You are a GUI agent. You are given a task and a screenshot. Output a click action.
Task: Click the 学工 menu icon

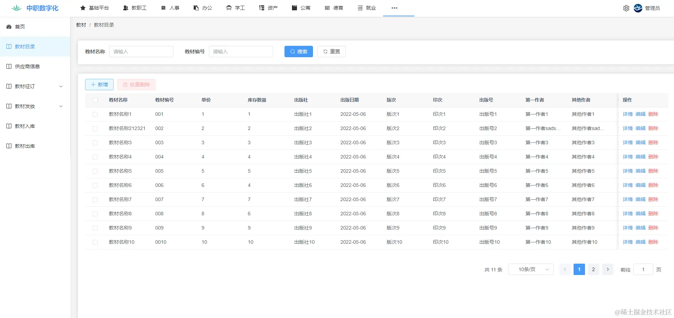(x=229, y=8)
